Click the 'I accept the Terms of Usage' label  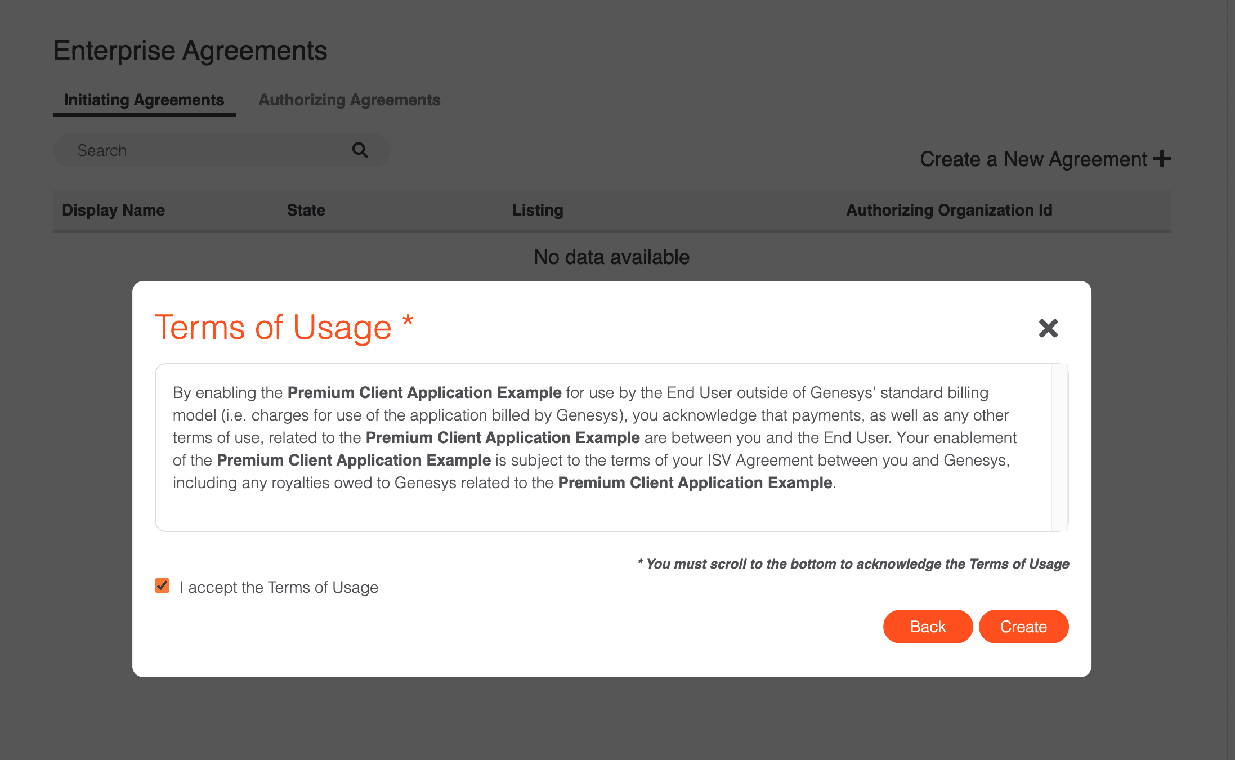tap(279, 587)
